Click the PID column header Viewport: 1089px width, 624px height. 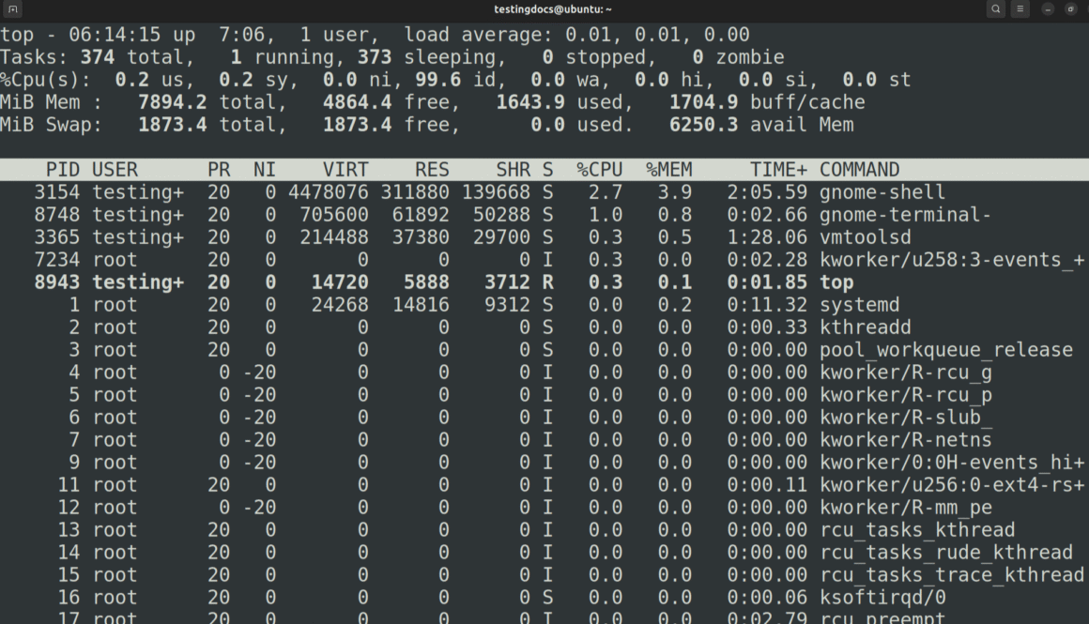[63, 170]
